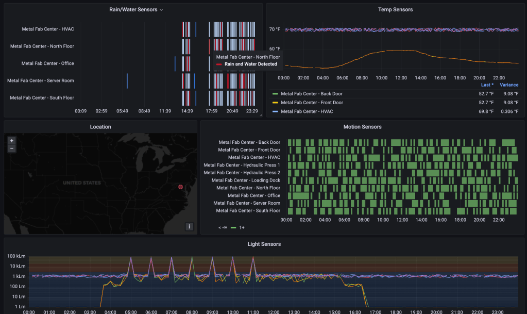Click the green Back Door color swatch
Image resolution: width=527 pixels, height=314 pixels.
click(x=275, y=94)
